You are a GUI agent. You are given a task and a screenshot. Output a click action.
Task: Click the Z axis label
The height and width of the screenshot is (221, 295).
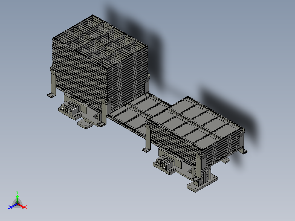[9, 207]
